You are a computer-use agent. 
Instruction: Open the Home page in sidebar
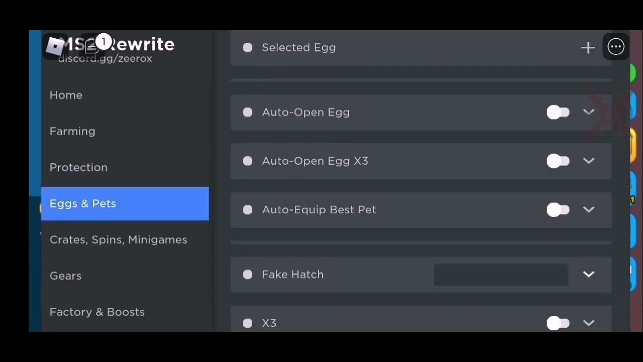[x=66, y=95]
